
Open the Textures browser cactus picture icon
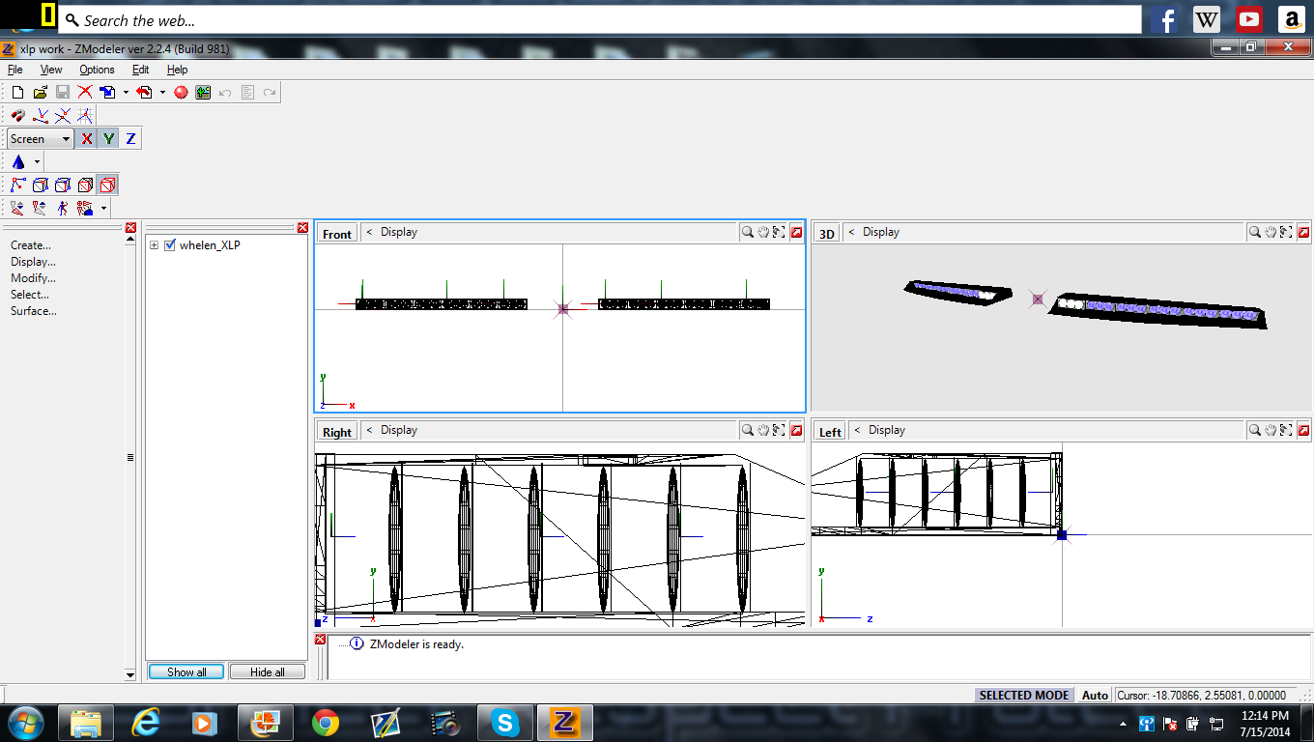click(203, 92)
